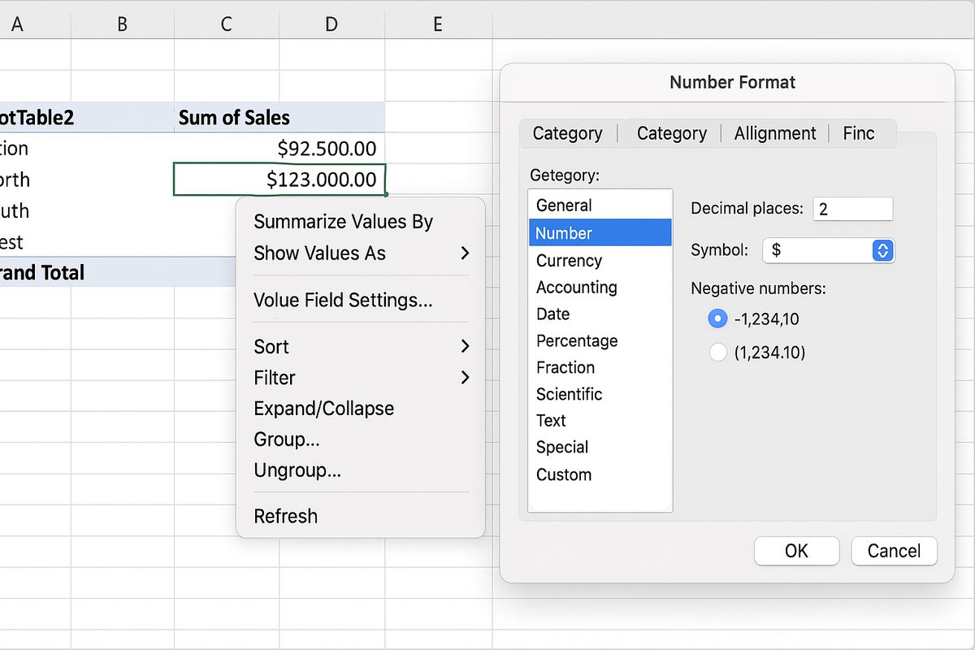Open the Symbol dropdown

point(829,250)
